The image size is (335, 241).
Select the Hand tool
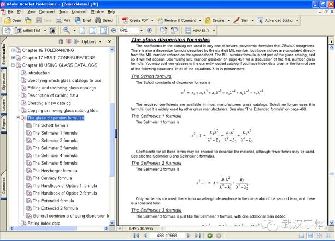pos(8,31)
